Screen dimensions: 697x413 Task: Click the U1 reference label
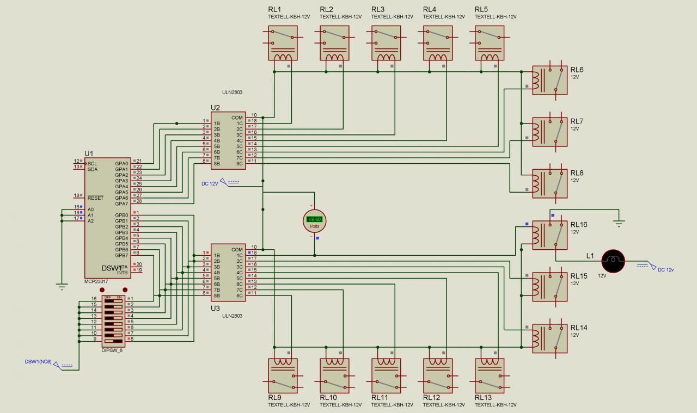point(89,153)
